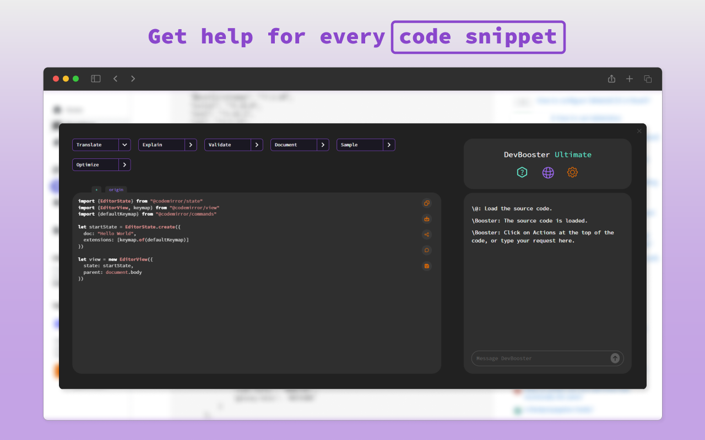Show the browser tab overview icon
The image size is (705, 440).
click(648, 79)
